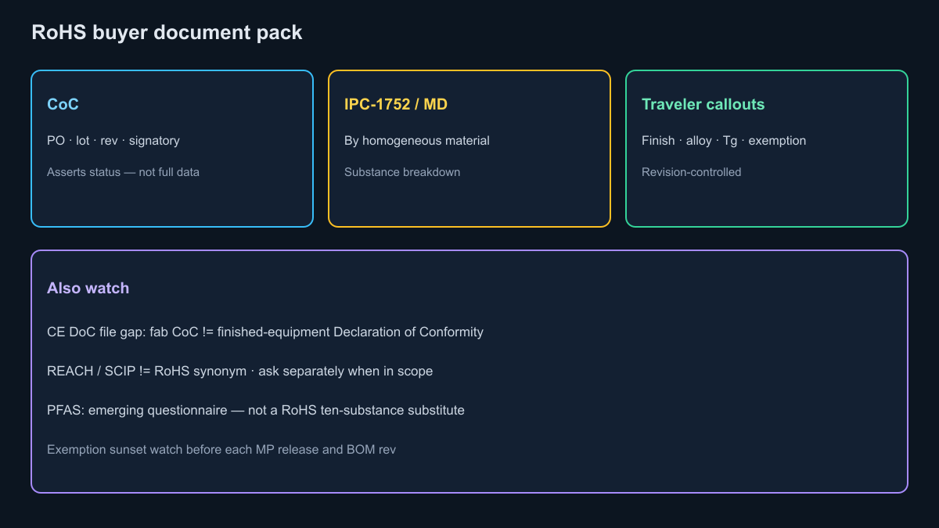Viewport: 939px width, 528px height.
Task: Click the REACH / SCIP line
Action: click(x=240, y=371)
